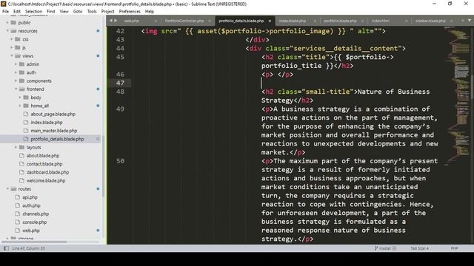
Task: Toggle the side bar icon in the status bar
Action: (x=6, y=248)
